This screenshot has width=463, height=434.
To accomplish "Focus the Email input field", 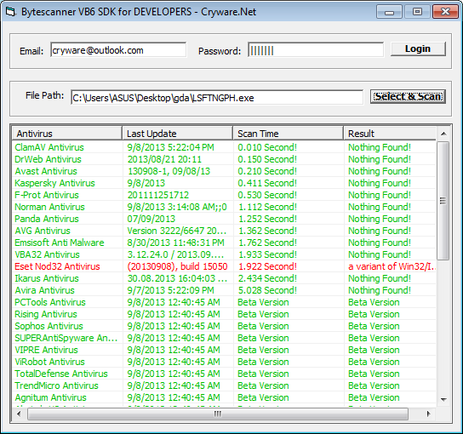I will tap(118, 50).
